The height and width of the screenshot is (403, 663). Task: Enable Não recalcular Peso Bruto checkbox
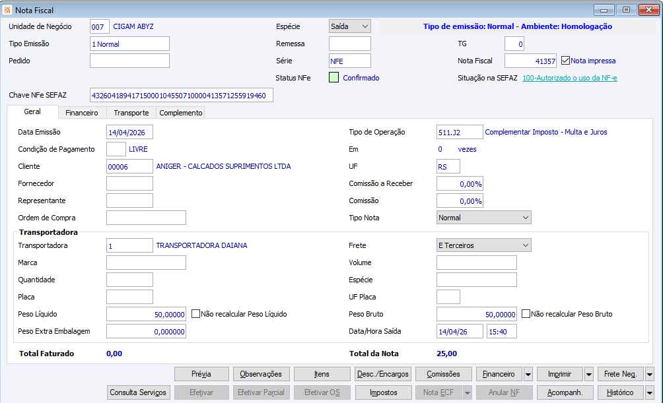click(526, 314)
